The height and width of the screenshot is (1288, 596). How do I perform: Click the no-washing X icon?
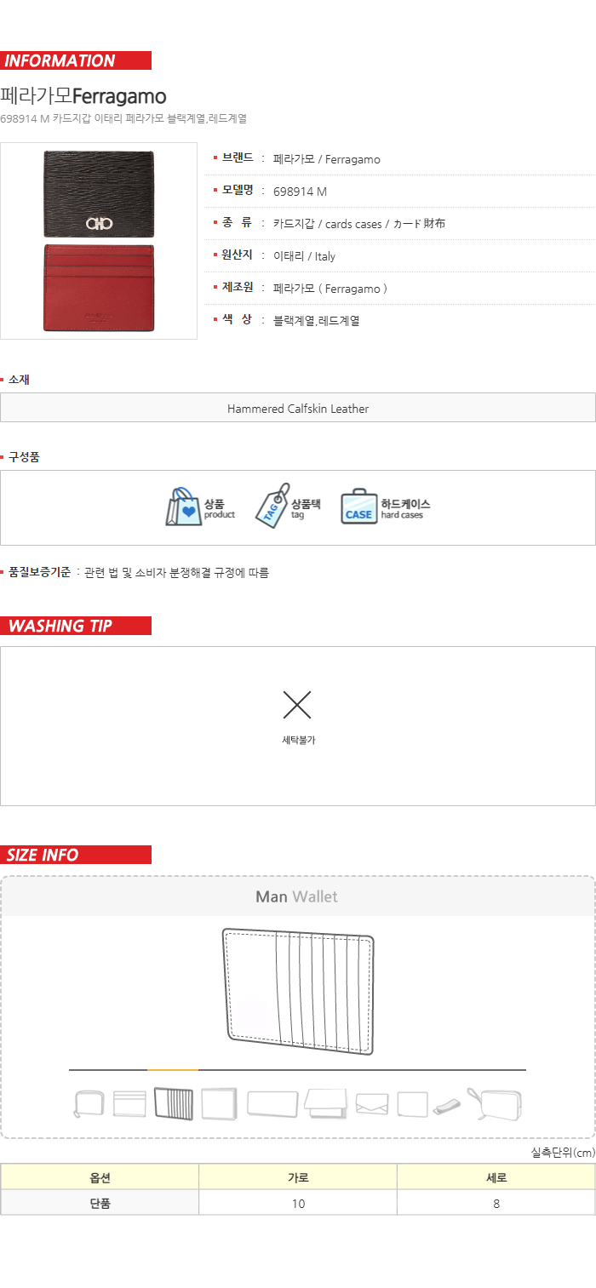pos(297,705)
